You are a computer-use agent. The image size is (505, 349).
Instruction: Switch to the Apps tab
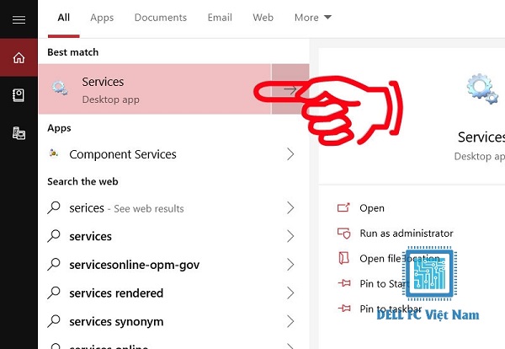tap(102, 18)
